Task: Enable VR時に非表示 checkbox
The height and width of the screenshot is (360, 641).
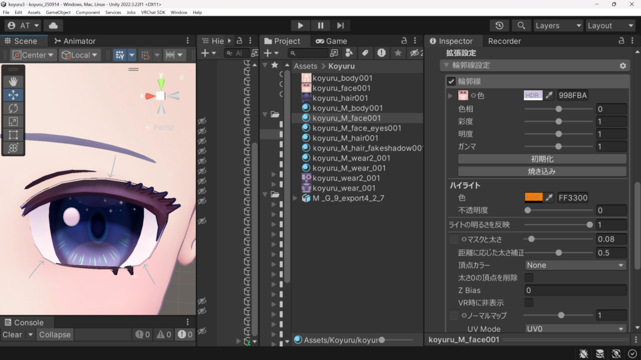Action: 528,303
